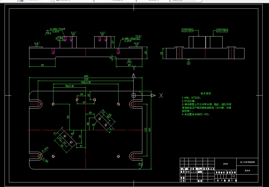The image size is (269, 187).
Task: Click the note line 2.时效处理
Action: coord(189,101)
